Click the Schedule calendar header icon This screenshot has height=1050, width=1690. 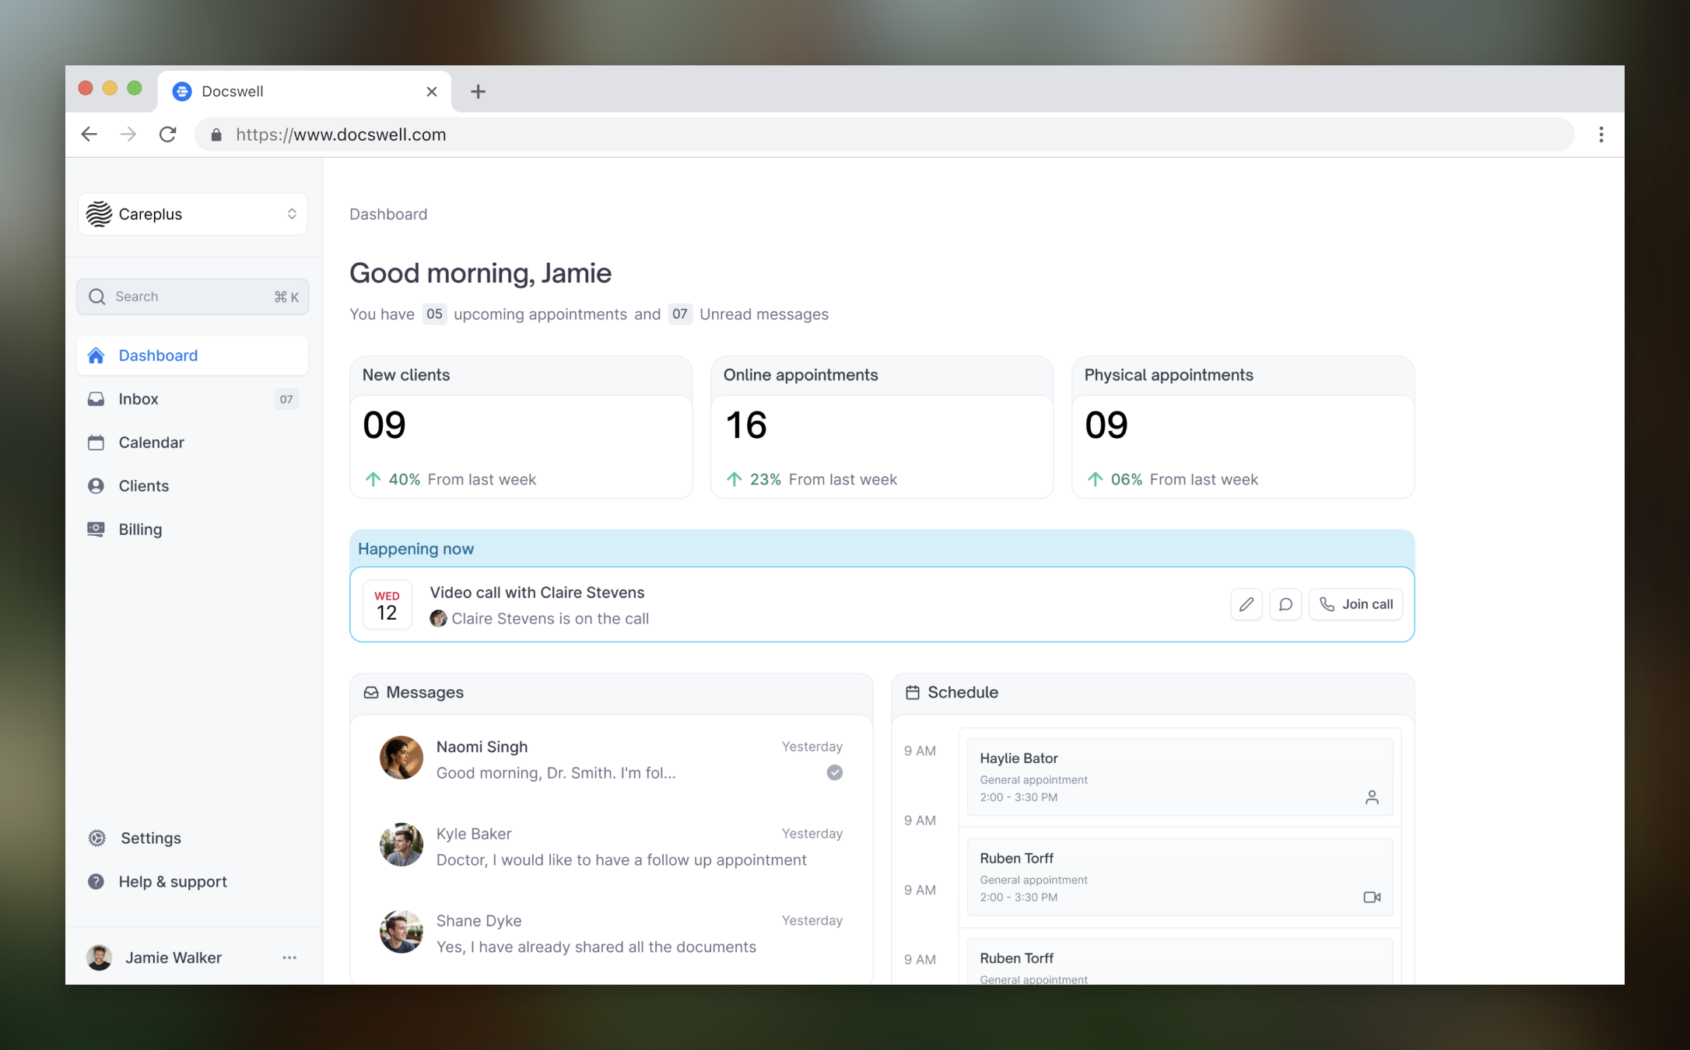pyautogui.click(x=913, y=692)
